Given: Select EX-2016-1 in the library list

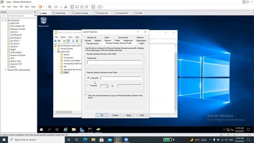Looking at the screenshot, I should tap(15, 41).
